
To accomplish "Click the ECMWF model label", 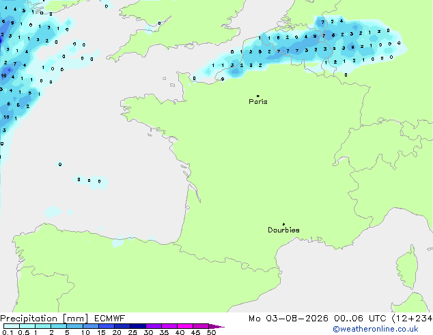I will click(x=110, y=319).
